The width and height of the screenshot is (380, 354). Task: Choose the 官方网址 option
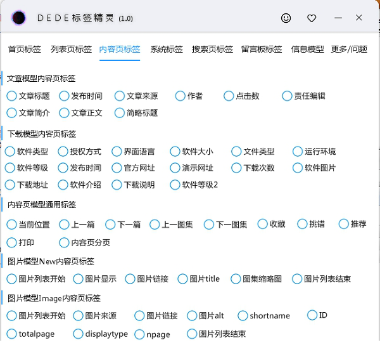(117, 167)
